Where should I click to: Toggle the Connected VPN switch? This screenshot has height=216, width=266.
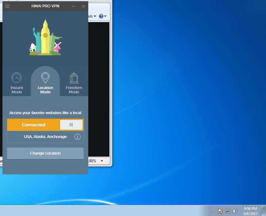71,125
